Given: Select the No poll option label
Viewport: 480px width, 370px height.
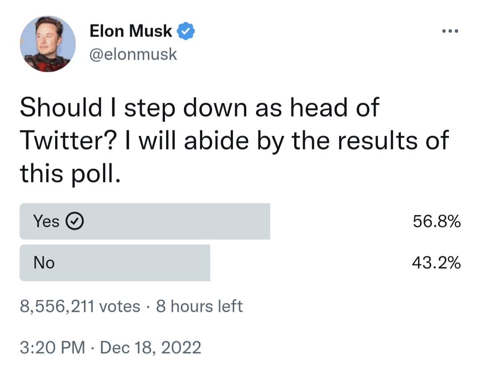Looking at the screenshot, I should (44, 263).
